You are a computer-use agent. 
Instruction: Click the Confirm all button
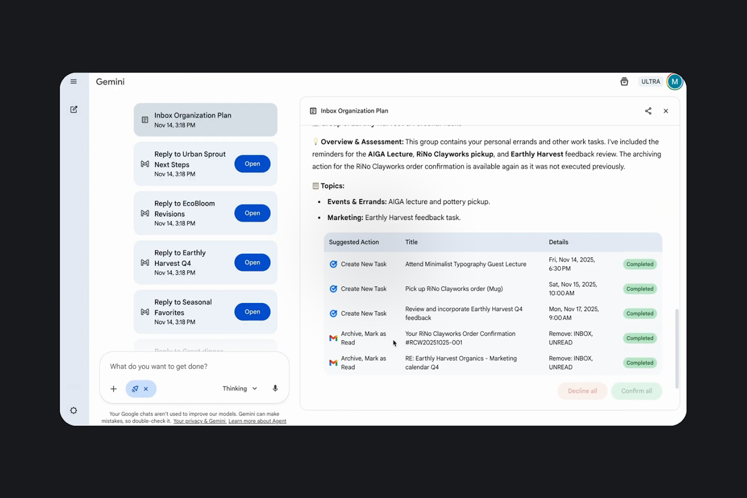click(636, 391)
